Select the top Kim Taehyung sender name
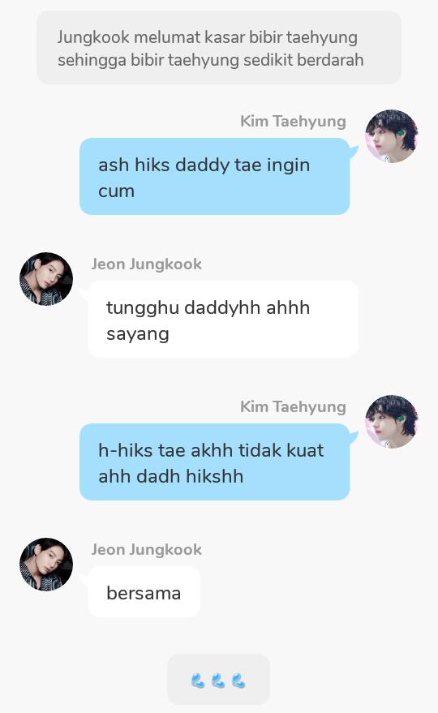The width and height of the screenshot is (438, 713). (x=293, y=122)
